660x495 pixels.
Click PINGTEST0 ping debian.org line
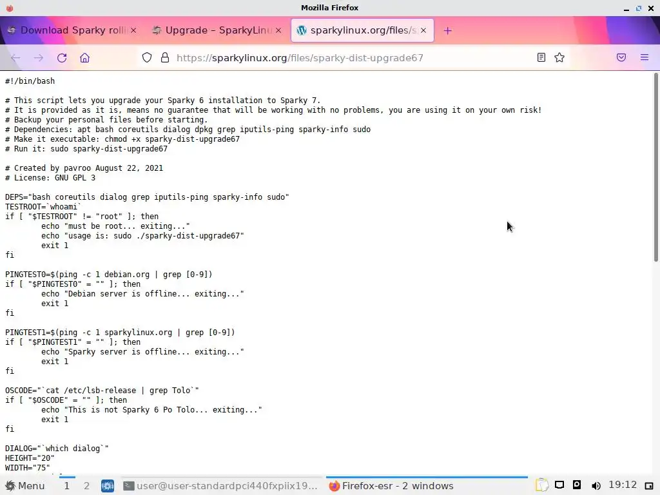[x=108, y=275]
